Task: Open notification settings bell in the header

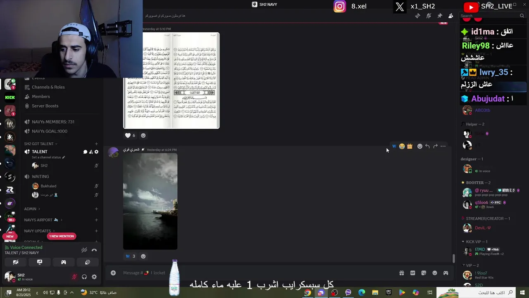Action: point(429,16)
